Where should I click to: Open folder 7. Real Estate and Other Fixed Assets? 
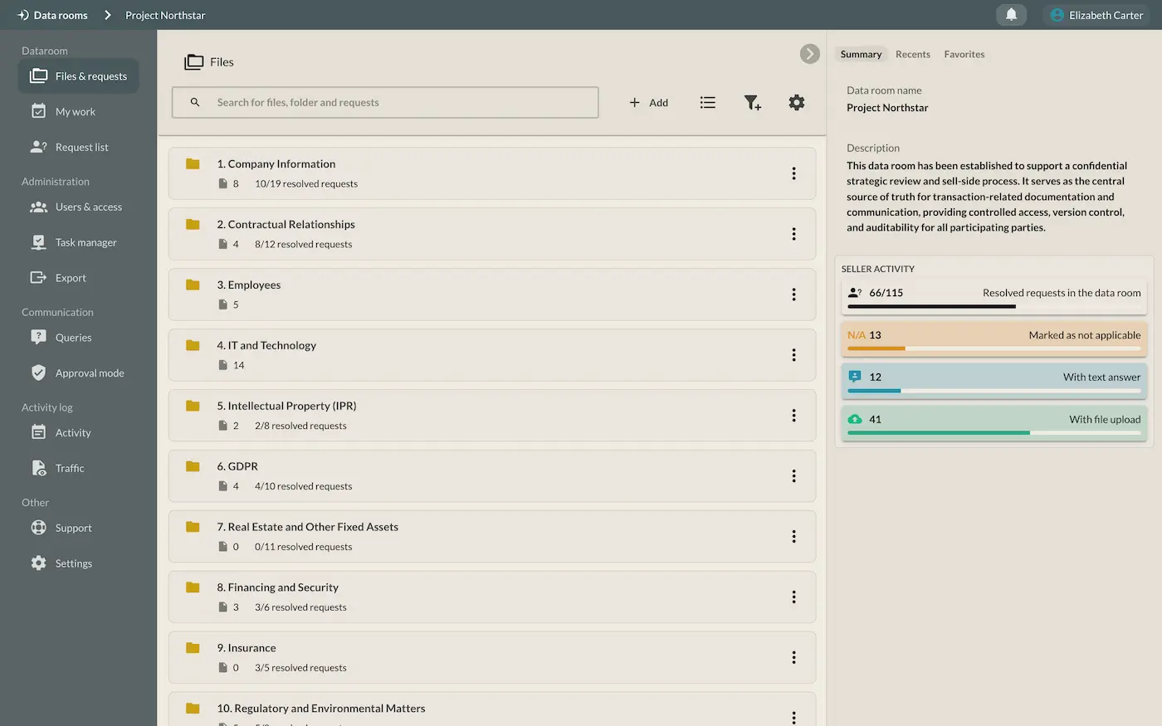[x=492, y=537]
